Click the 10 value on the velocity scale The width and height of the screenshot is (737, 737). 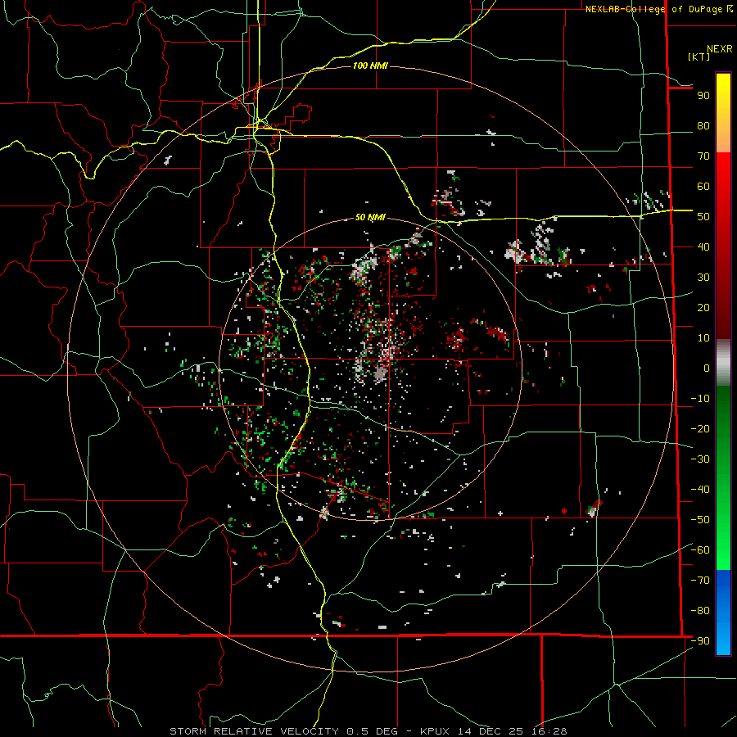coord(703,338)
